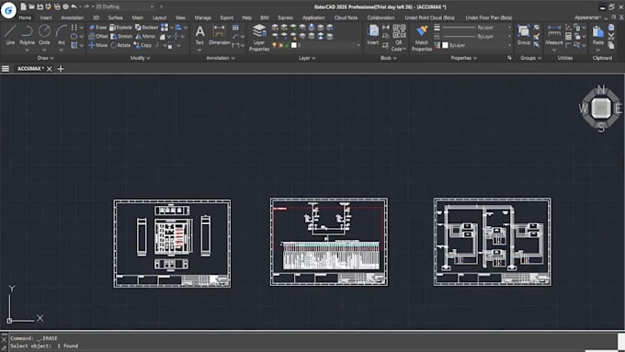Screen dimensions: 625x352
Task: Expand the Annotation panel
Action: coord(220,58)
